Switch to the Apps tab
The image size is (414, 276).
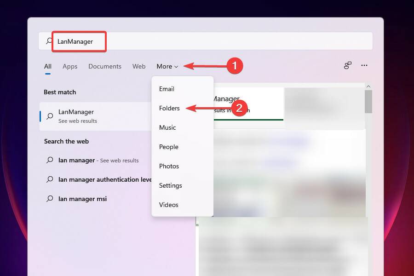(x=69, y=66)
